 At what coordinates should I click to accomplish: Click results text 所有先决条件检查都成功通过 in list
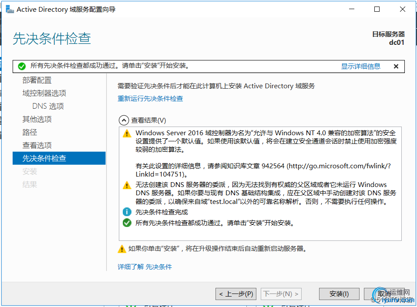coord(215,223)
